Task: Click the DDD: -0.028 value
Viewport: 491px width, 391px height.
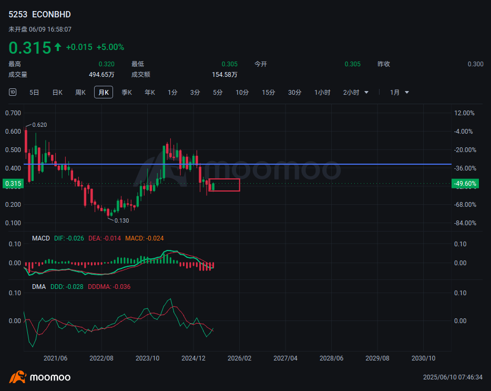Action: point(67,287)
